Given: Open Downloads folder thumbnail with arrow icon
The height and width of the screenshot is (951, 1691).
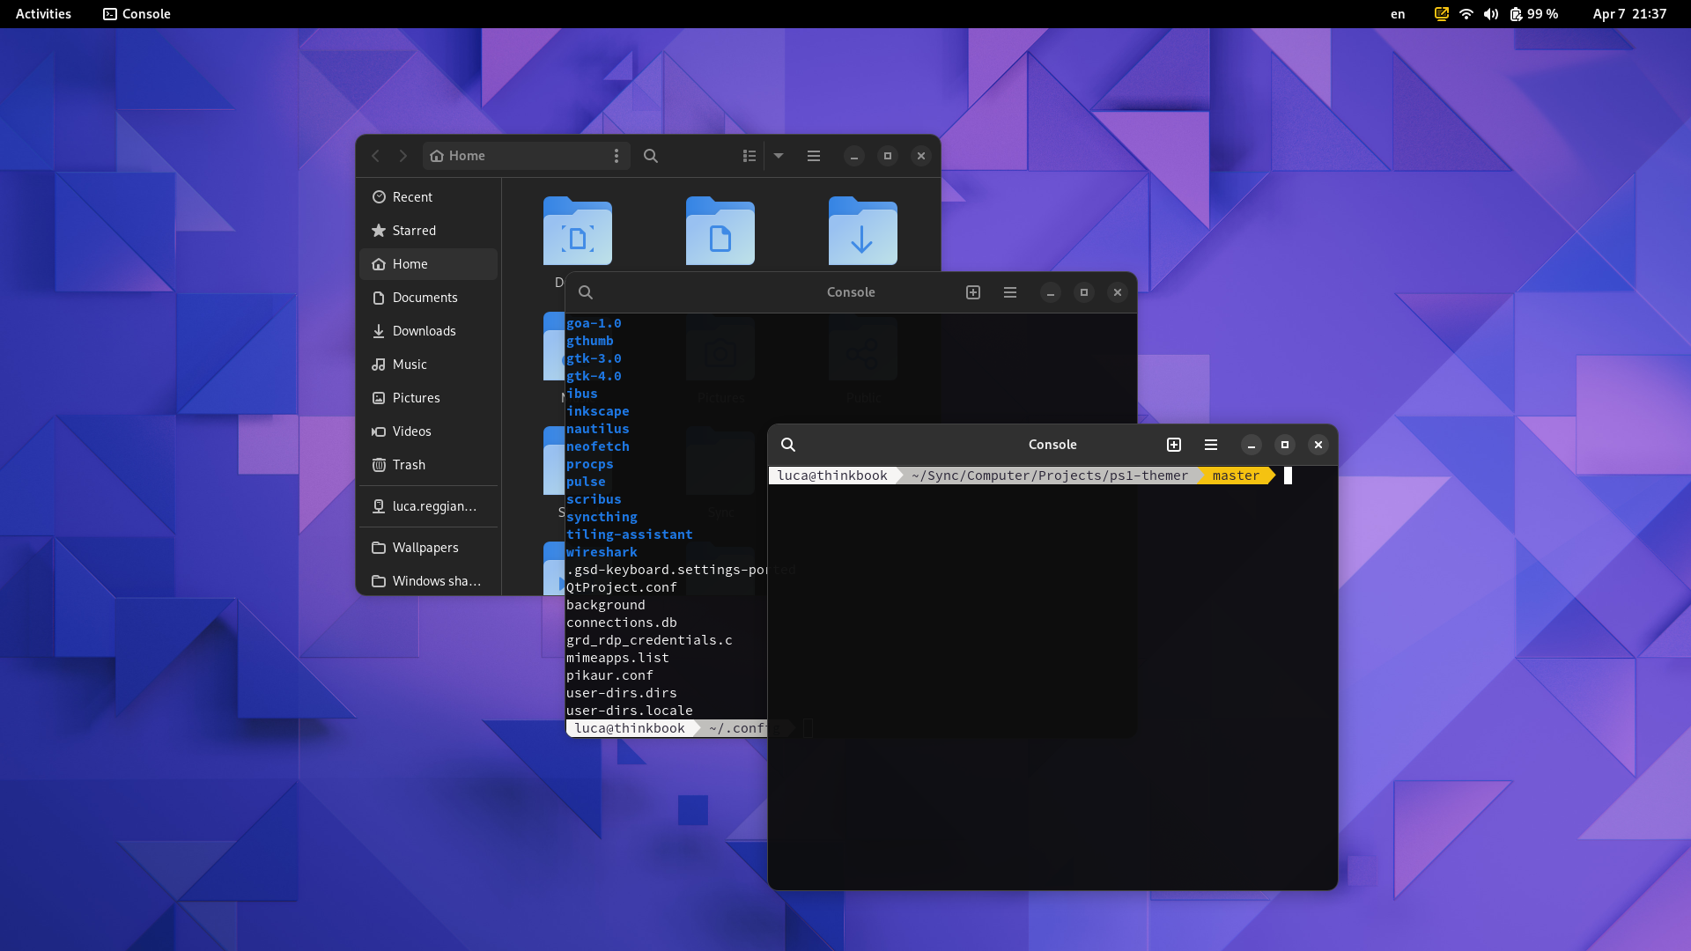Looking at the screenshot, I should (862, 232).
